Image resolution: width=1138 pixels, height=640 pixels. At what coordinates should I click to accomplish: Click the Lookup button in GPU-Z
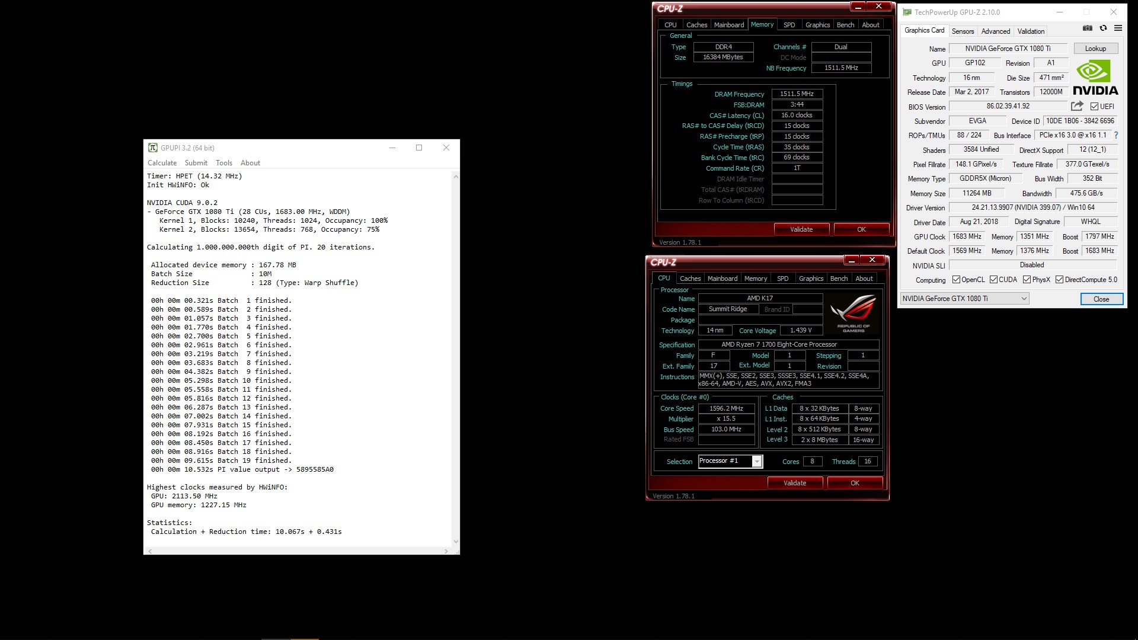pyautogui.click(x=1095, y=49)
